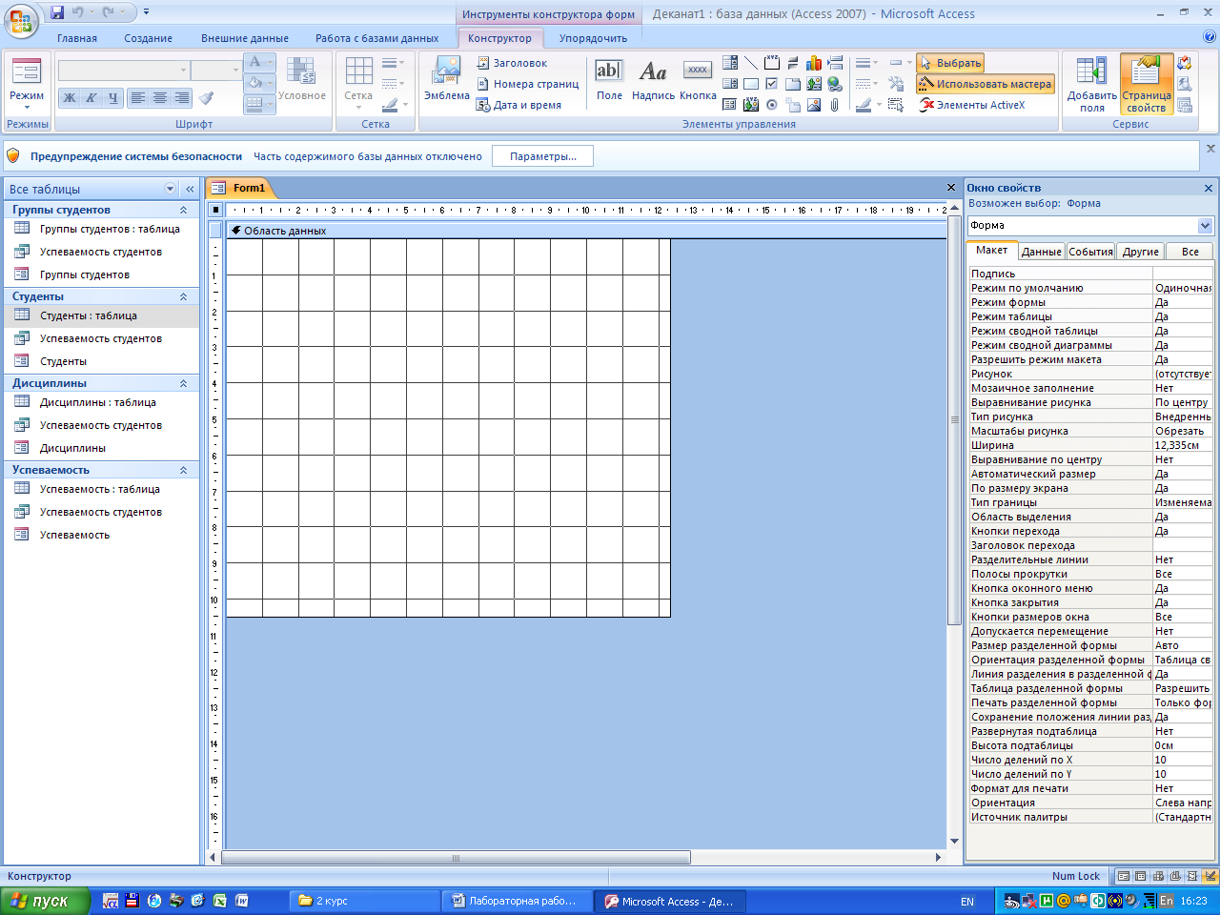Select the Поле text box tool
Viewport: 1220px width, 915px height.
pyautogui.click(x=609, y=79)
